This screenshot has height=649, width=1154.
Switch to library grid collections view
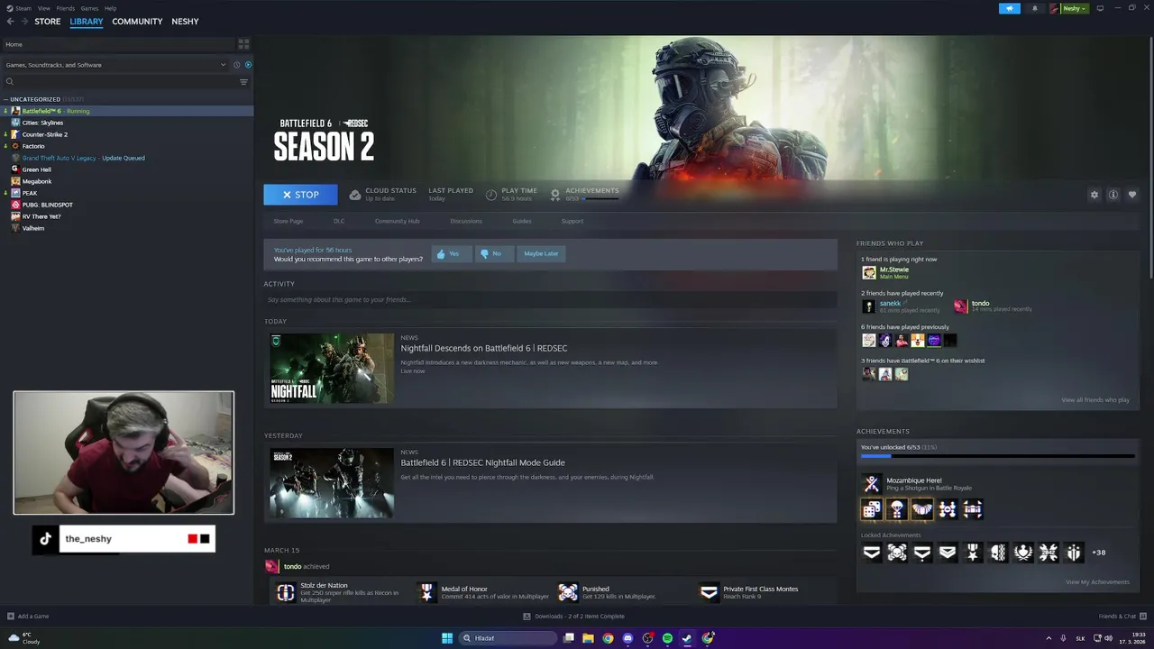pyautogui.click(x=243, y=43)
